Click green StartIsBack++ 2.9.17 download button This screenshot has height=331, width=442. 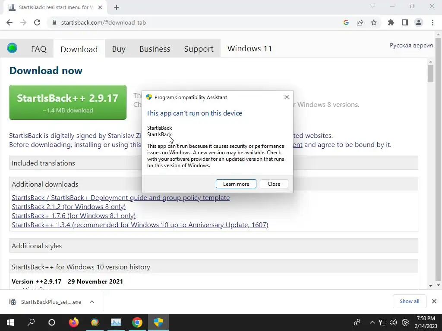[68, 103]
